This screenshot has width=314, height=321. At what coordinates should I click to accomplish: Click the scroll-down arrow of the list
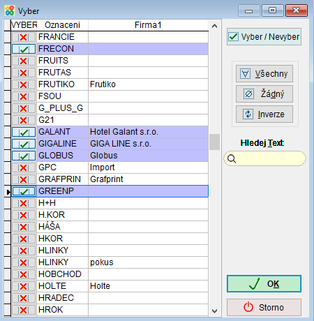pos(214,311)
